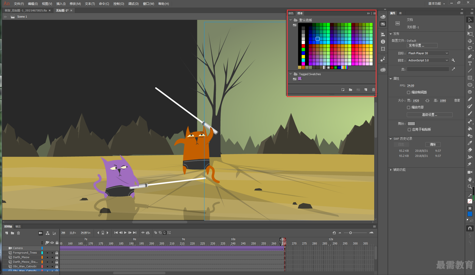Collapse the 默认色板 swatch folder

click(x=290, y=20)
